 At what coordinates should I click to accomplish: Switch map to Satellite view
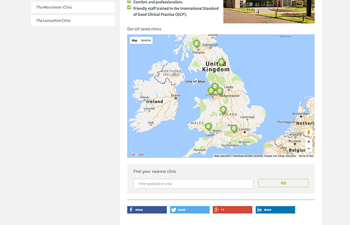[146, 40]
